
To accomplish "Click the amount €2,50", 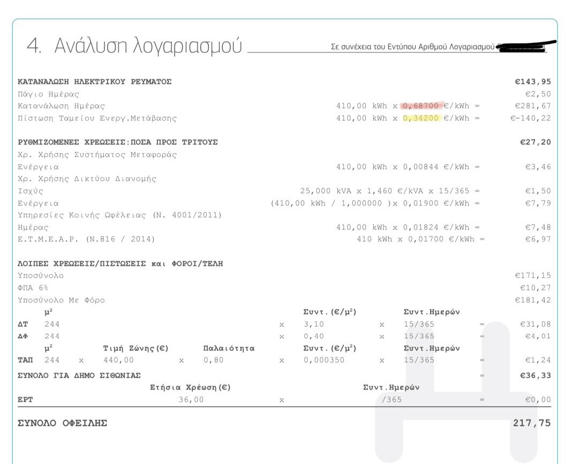I will pos(538,94).
